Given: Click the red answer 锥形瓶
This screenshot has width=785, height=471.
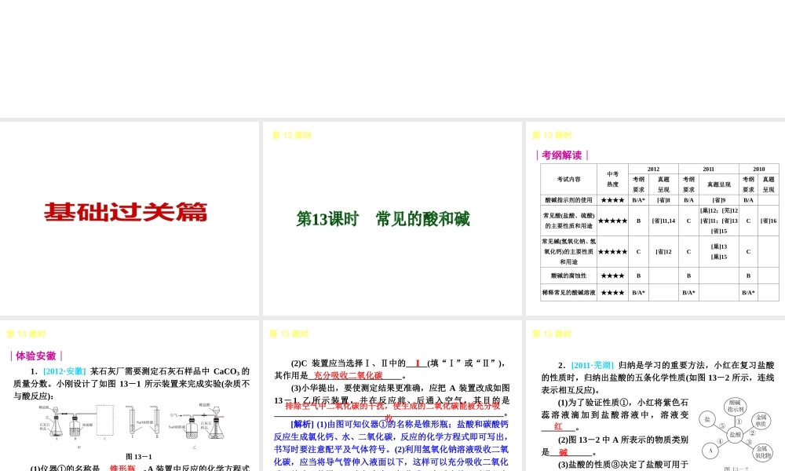Looking at the screenshot, I should coord(122,468).
